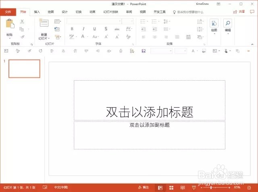Screen dimensions: 258x192
Task: Click the Copy icon
Action: (x=21, y=29)
